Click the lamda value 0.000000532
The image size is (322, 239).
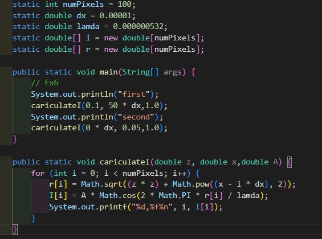coord(138,26)
